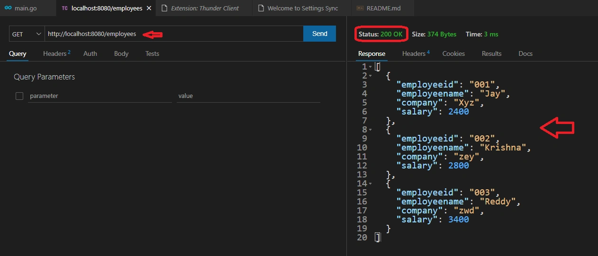Image resolution: width=598 pixels, height=256 pixels.
Task: Click the "Reddy" employee name value
Action: [x=497, y=202]
